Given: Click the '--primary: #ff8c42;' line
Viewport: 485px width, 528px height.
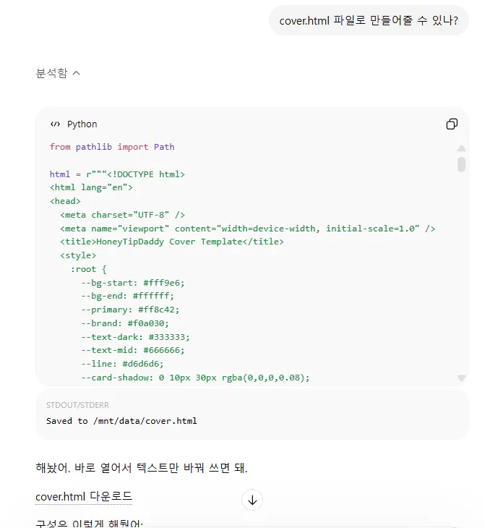Looking at the screenshot, I should tap(130, 310).
